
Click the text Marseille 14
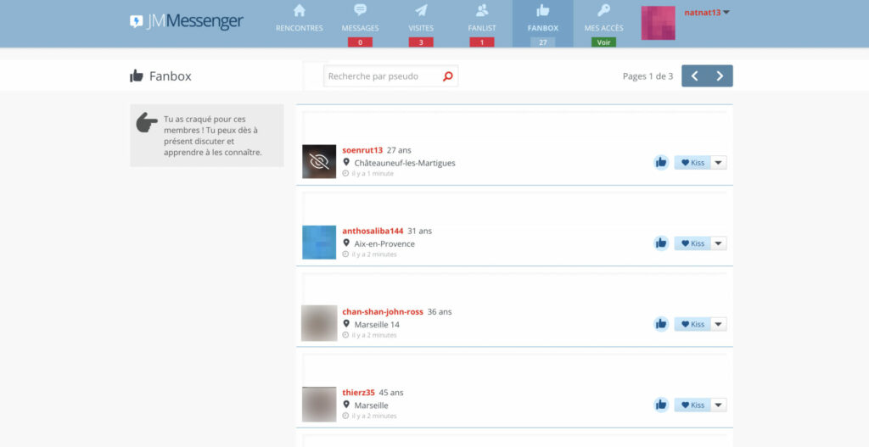click(377, 325)
